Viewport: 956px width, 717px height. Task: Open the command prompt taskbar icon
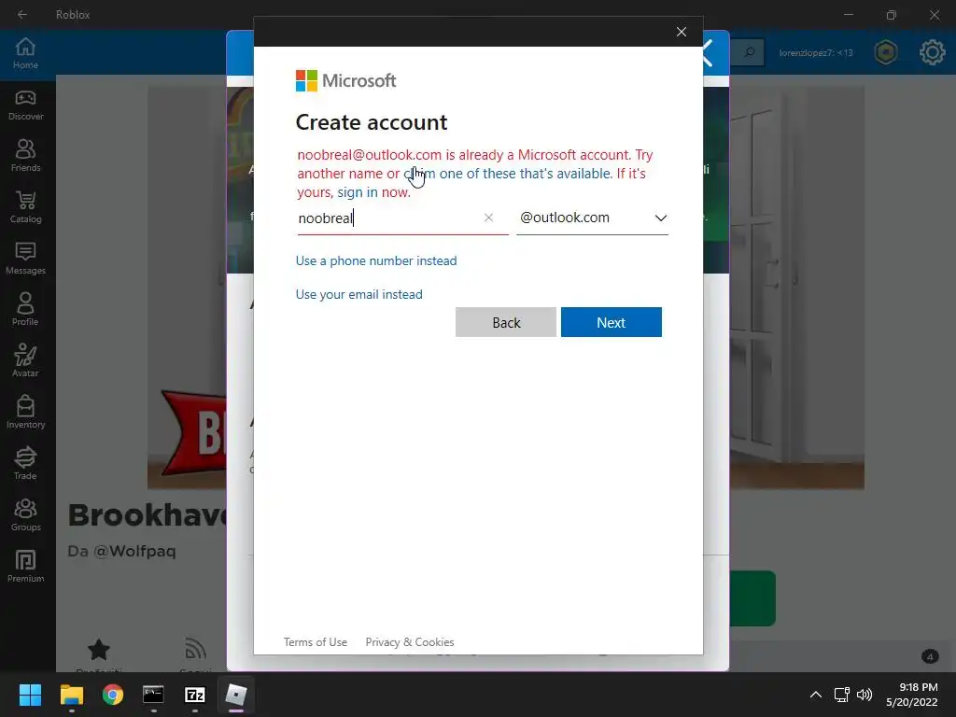coord(153,695)
